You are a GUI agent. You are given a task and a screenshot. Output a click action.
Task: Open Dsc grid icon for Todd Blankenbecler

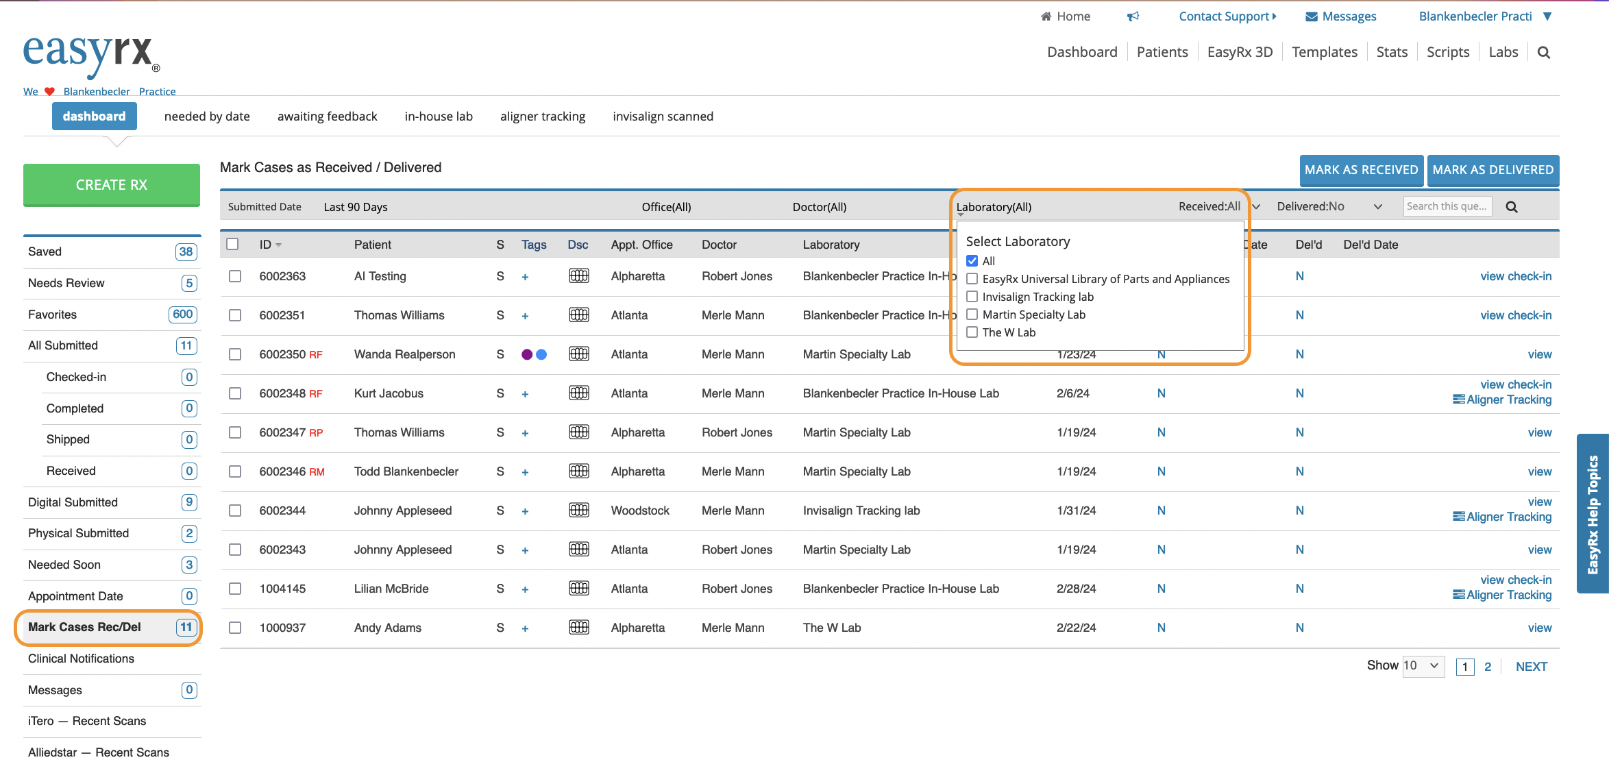[579, 471]
